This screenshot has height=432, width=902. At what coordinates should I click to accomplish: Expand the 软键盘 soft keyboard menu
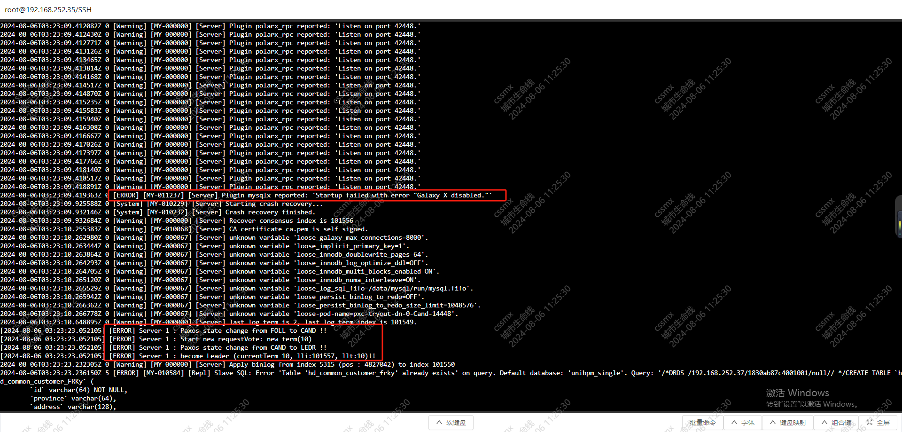(x=451, y=423)
